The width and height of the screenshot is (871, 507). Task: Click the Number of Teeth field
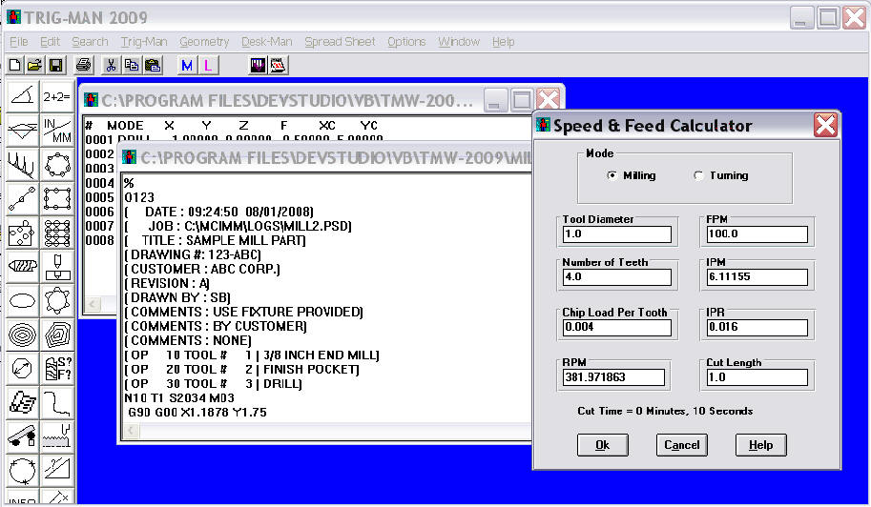point(616,276)
